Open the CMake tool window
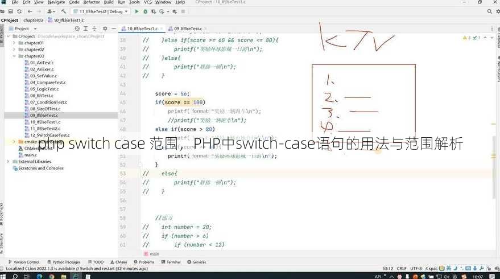The height and width of the screenshot is (279, 500). click(x=119, y=262)
